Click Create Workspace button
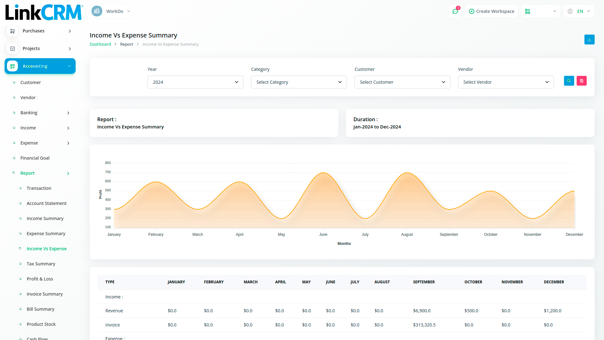 (491, 11)
